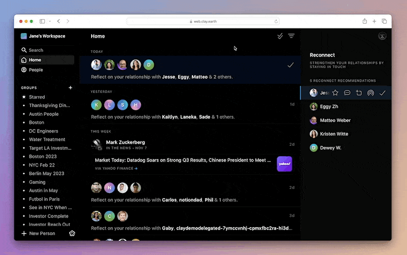Check off Jesse's reconnect recommendation
This screenshot has width=407, height=255.
383,93
